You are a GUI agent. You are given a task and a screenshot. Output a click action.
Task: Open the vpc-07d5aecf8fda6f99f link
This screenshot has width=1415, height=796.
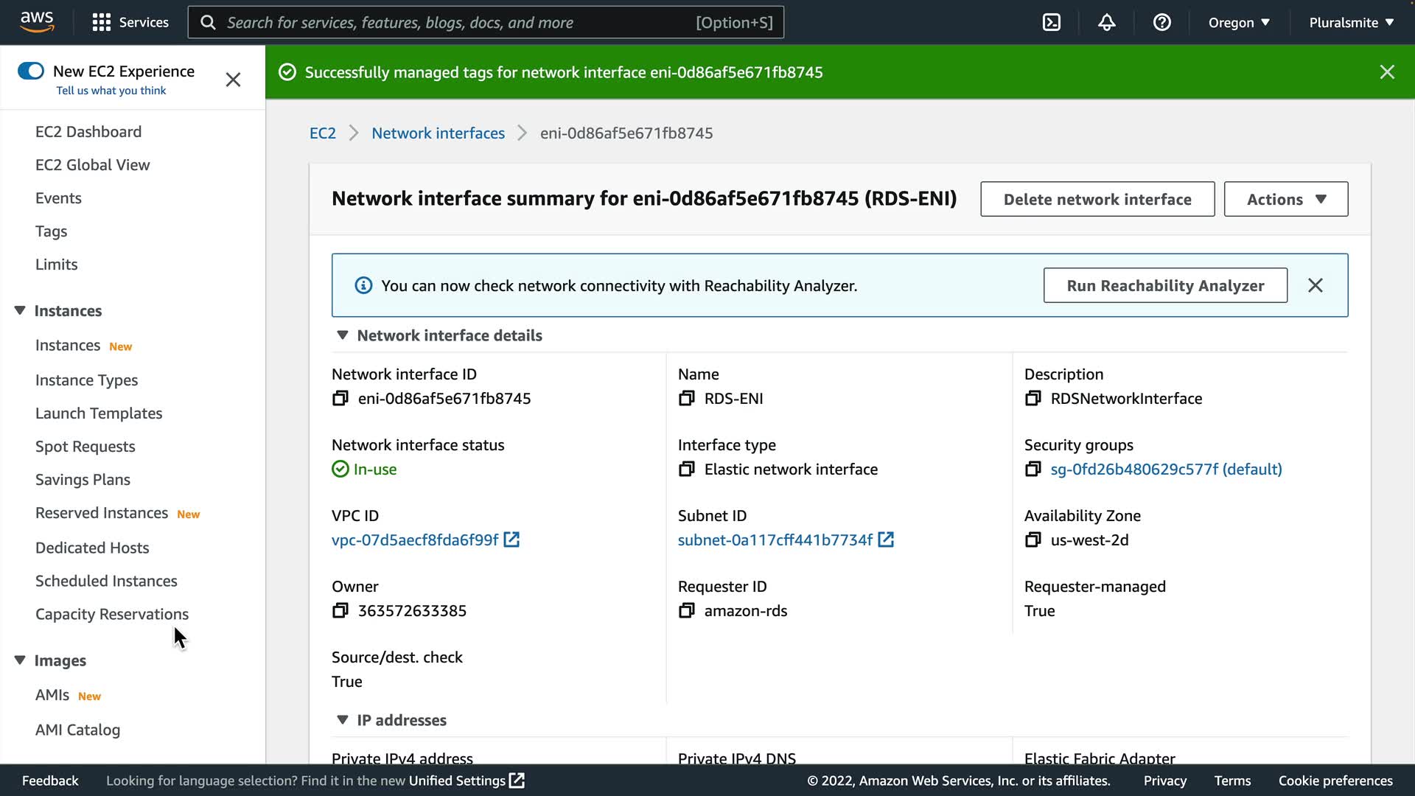415,540
